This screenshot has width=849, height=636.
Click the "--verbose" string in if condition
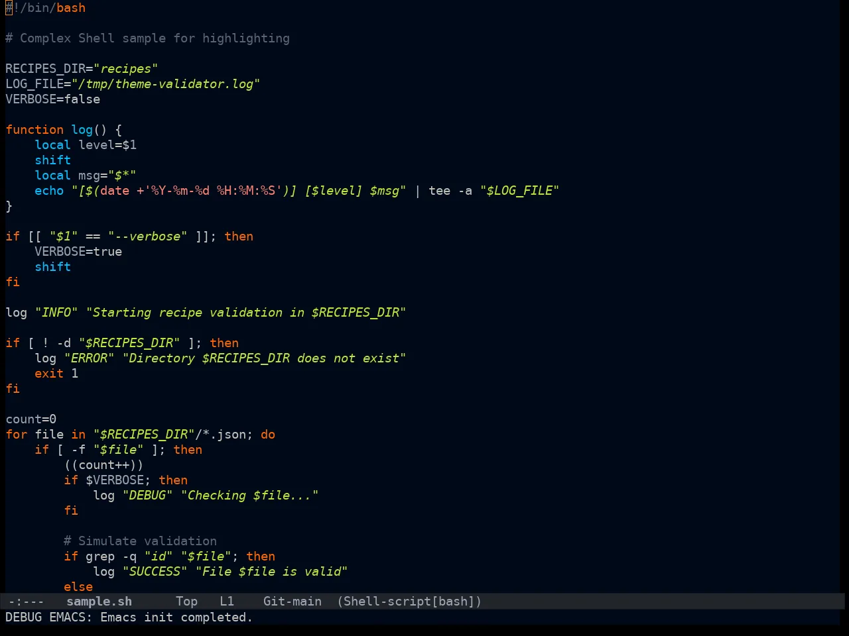147,237
